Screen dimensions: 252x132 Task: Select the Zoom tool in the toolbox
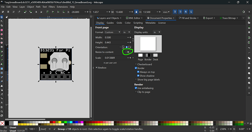click(2, 111)
